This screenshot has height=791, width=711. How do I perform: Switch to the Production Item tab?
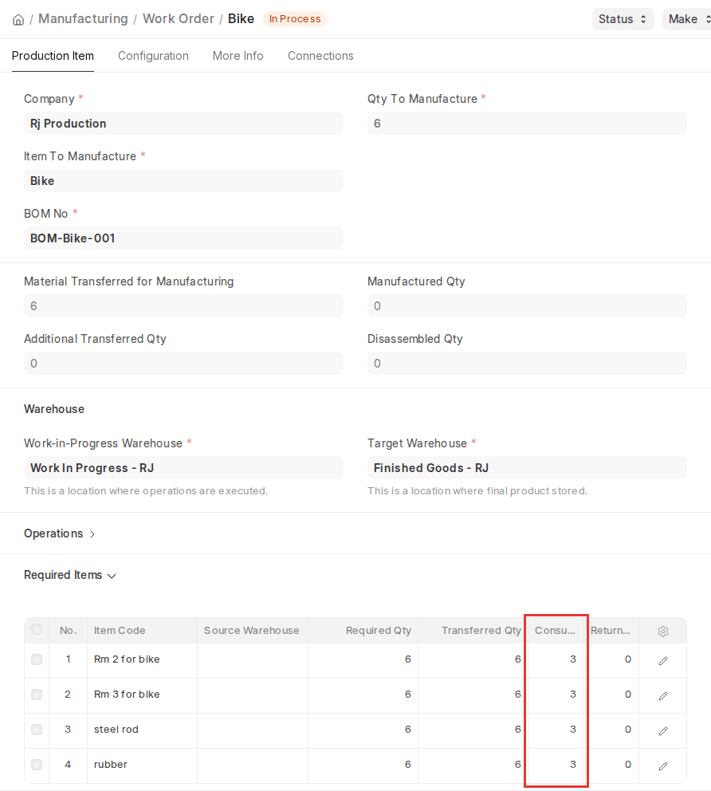coord(53,56)
